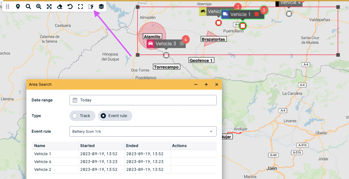Image resolution: width=349 pixels, height=179 pixels.
Task: Open the Area Search dashed-square tool
Action: click(x=91, y=7)
